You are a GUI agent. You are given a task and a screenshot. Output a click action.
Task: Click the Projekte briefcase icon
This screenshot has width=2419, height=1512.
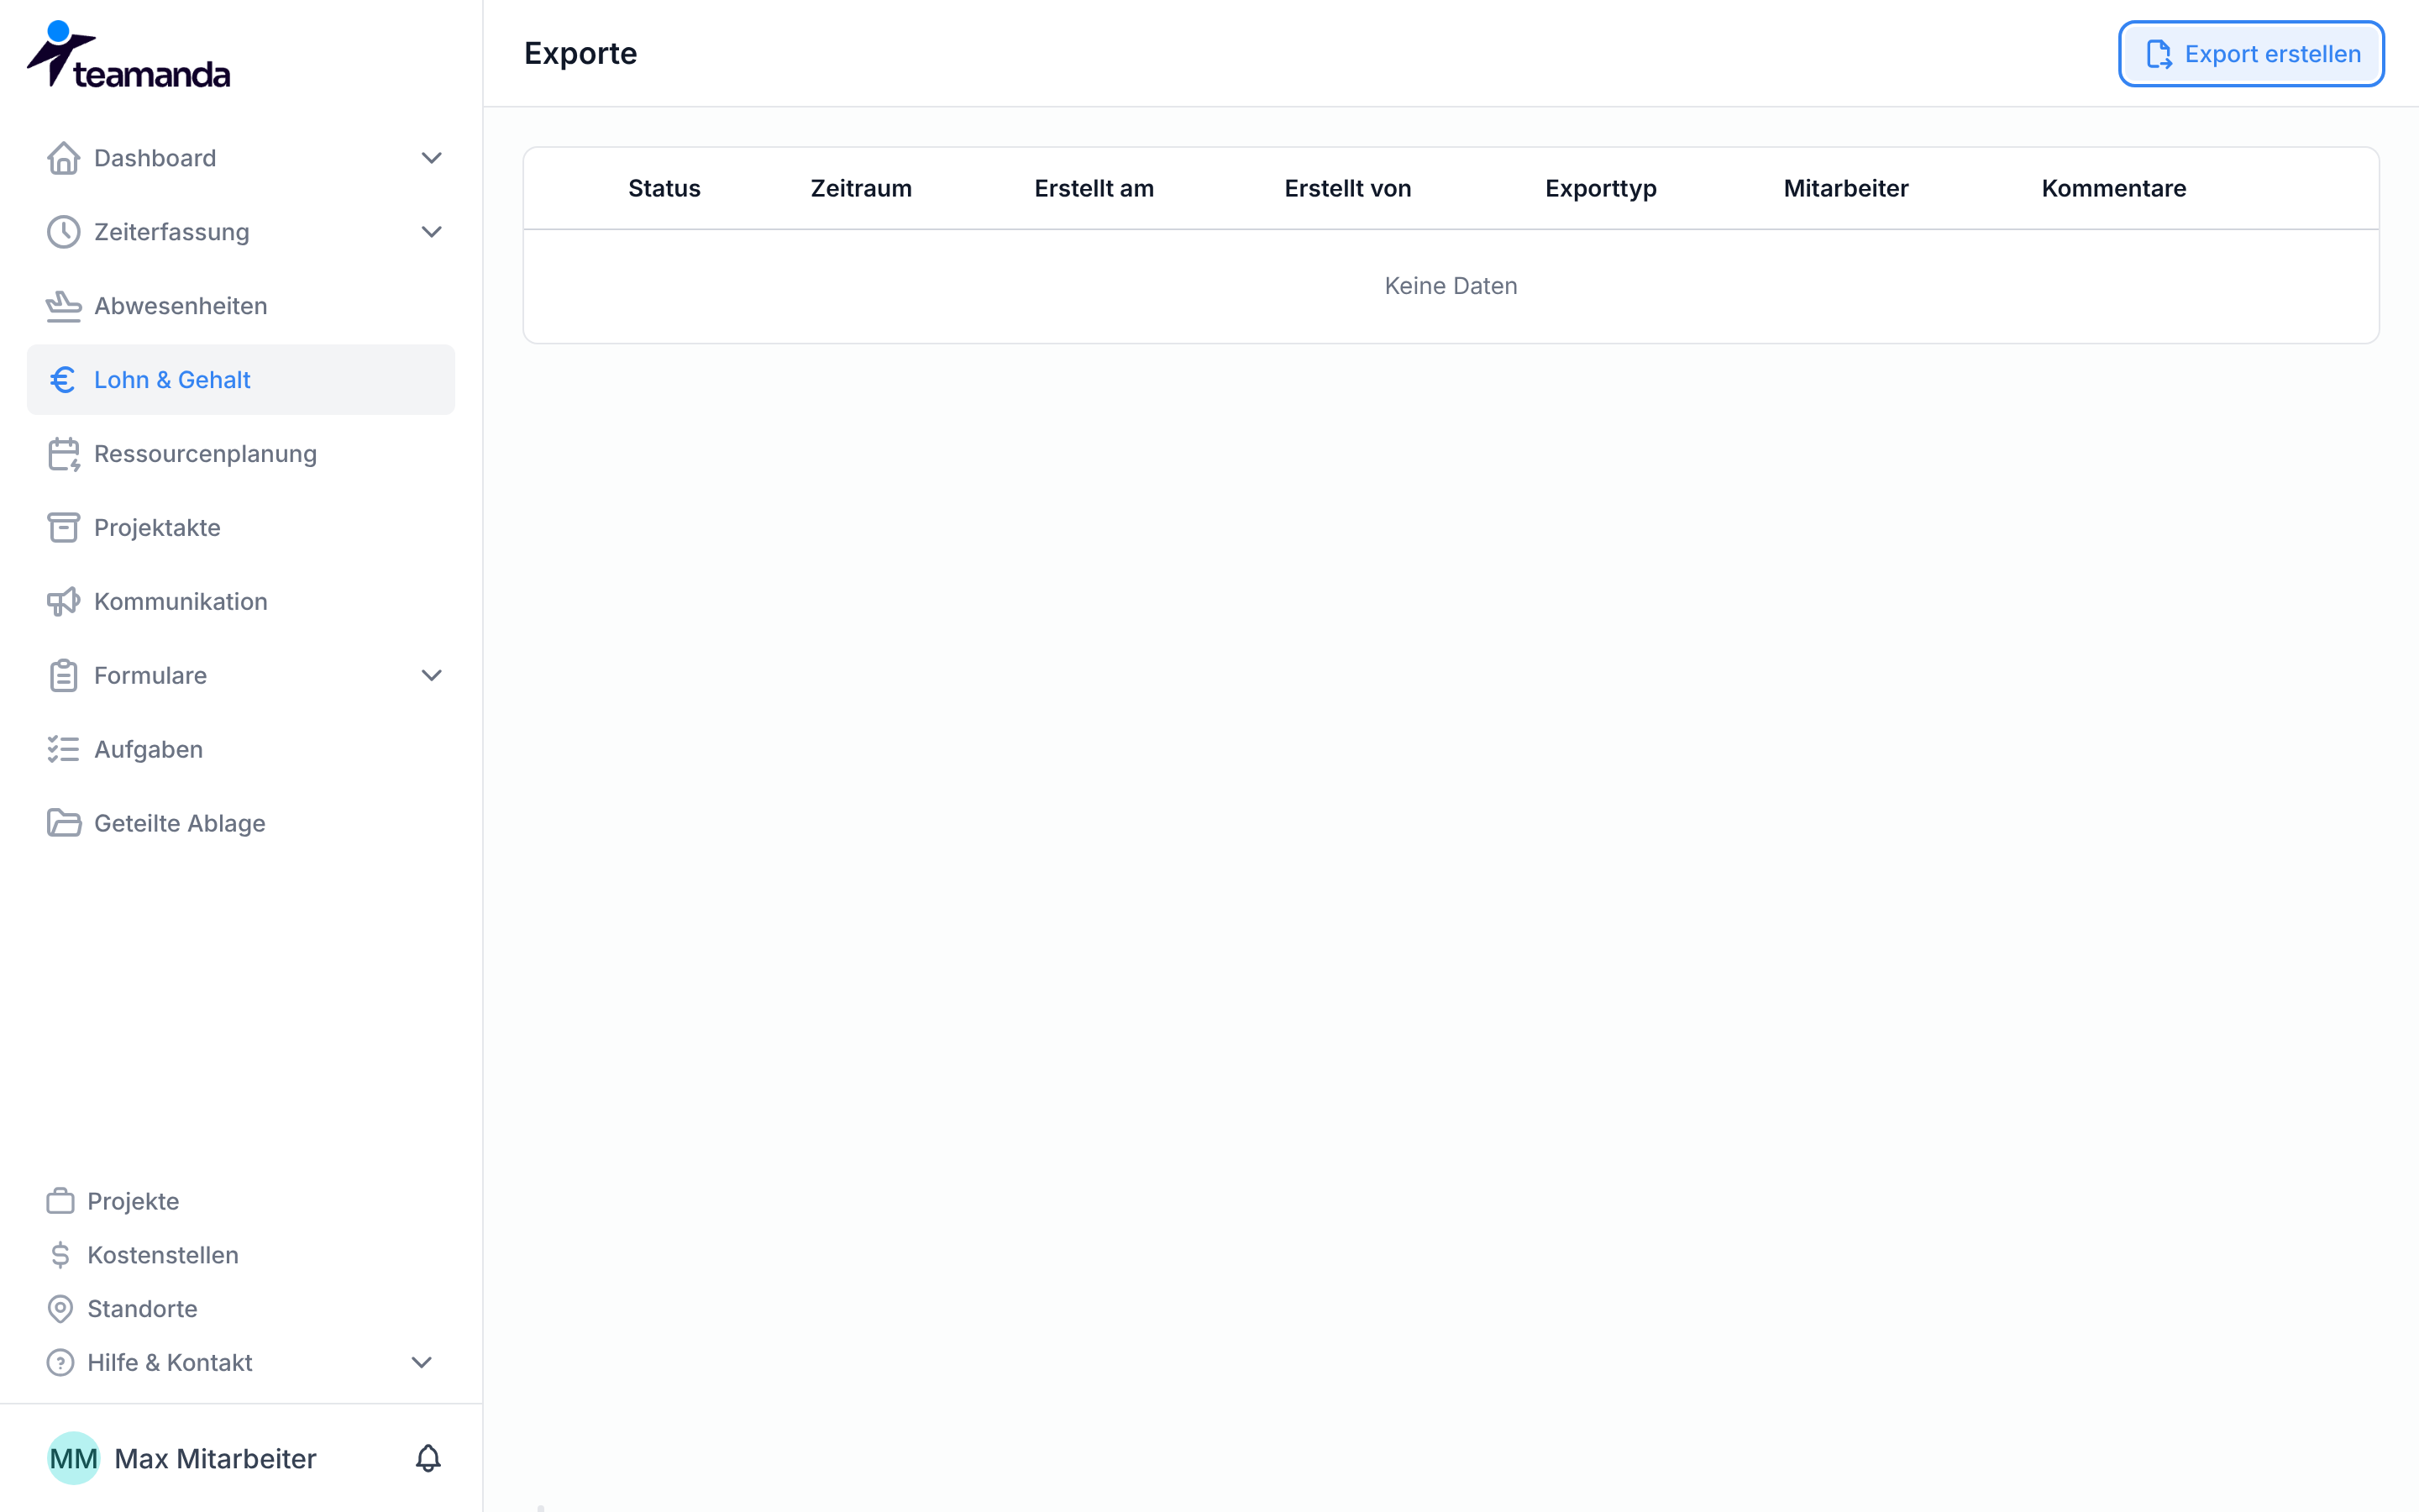60,1201
